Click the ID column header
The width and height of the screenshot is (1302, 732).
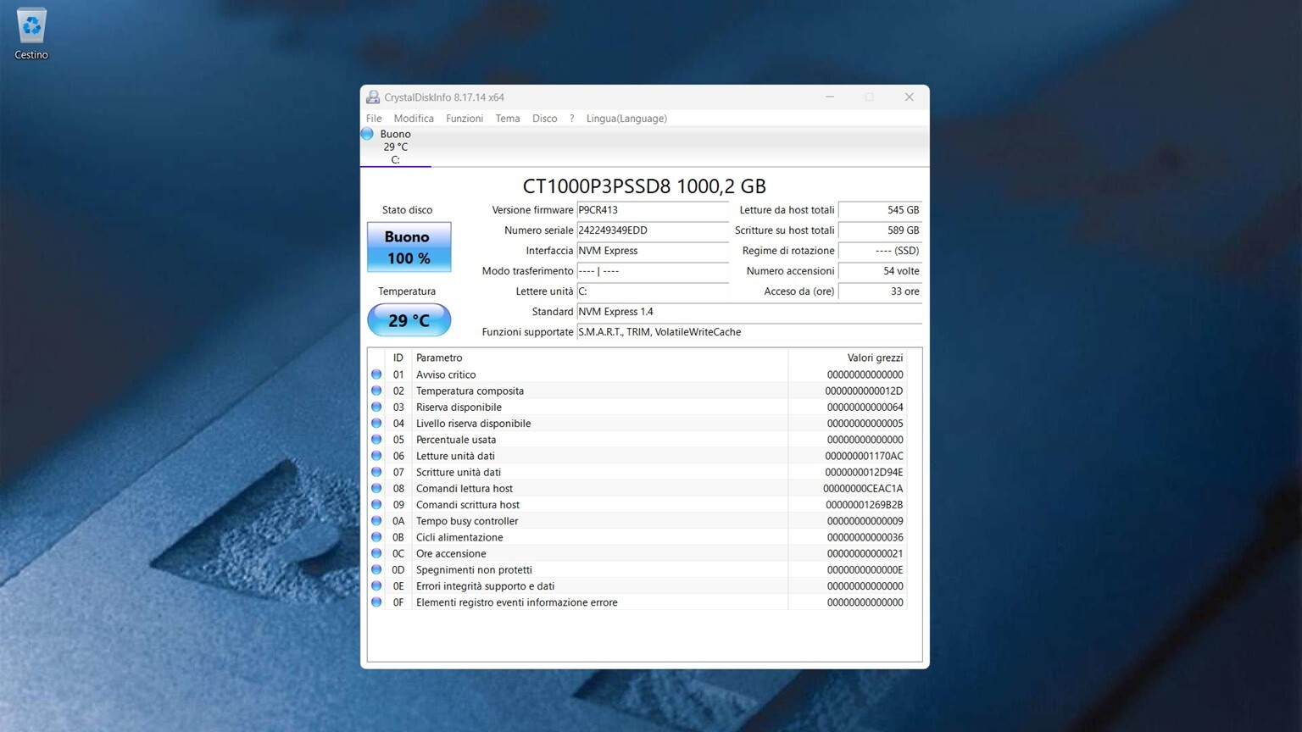click(x=398, y=358)
